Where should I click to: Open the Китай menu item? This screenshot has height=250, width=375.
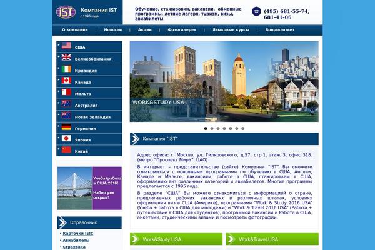tap(89, 151)
